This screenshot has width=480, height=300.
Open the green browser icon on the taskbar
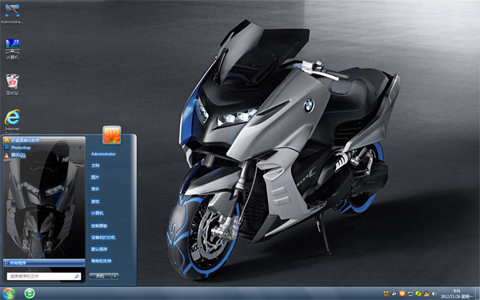click(x=30, y=294)
